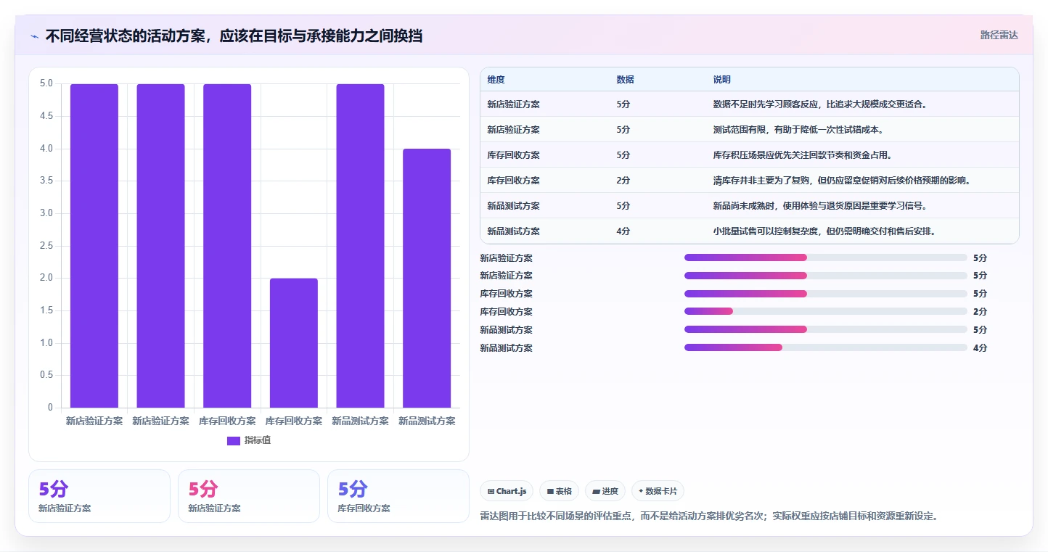Click the 库存回收方案 progress bar showing 2分
This screenshot has height=552, width=1048.
pos(826,312)
